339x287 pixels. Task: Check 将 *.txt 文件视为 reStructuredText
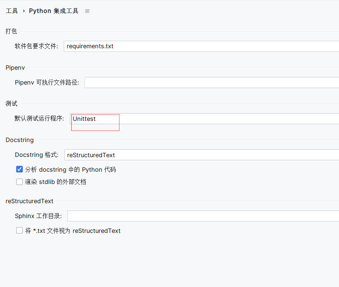(20, 231)
